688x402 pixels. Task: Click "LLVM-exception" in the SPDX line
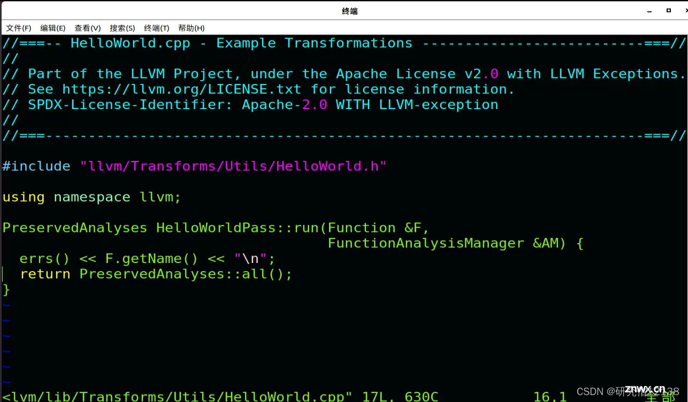pos(439,105)
